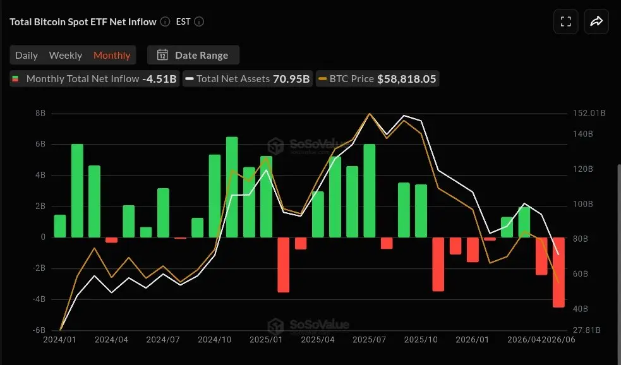The height and width of the screenshot is (365, 621).
Task: Click the 2024/07 x-axis label
Action: click(163, 340)
